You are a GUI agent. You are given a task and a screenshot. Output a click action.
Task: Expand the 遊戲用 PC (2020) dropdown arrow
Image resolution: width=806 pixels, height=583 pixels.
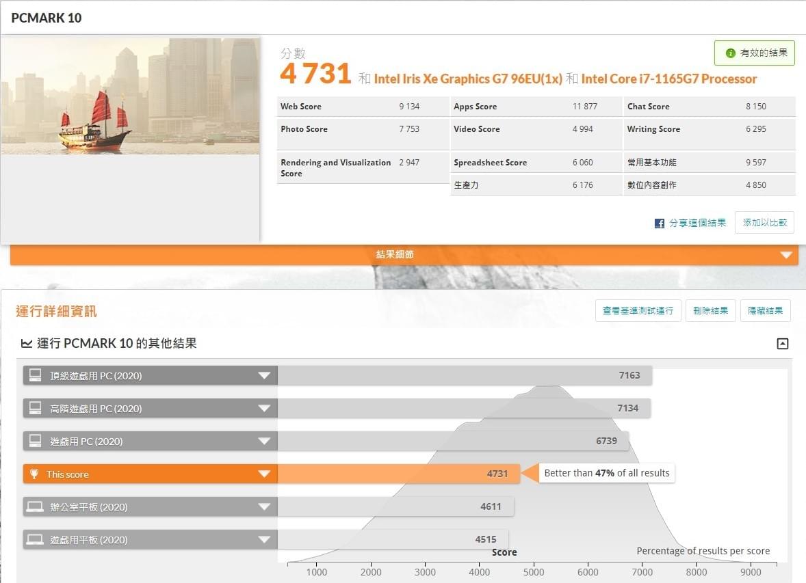(264, 442)
